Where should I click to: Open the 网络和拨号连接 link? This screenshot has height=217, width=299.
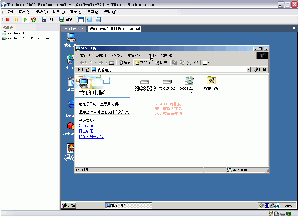[91, 137]
